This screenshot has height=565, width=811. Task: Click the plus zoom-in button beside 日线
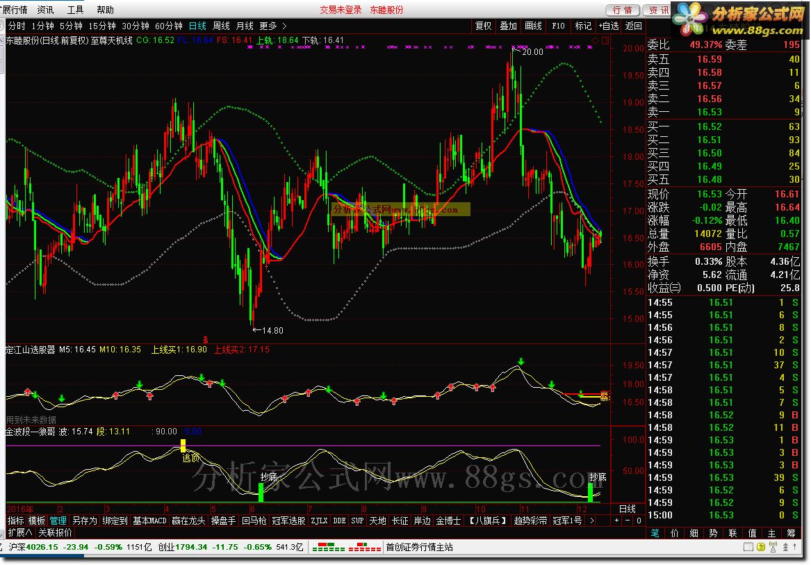[616, 521]
